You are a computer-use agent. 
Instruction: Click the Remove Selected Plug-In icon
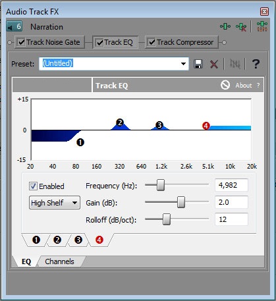coord(241,27)
